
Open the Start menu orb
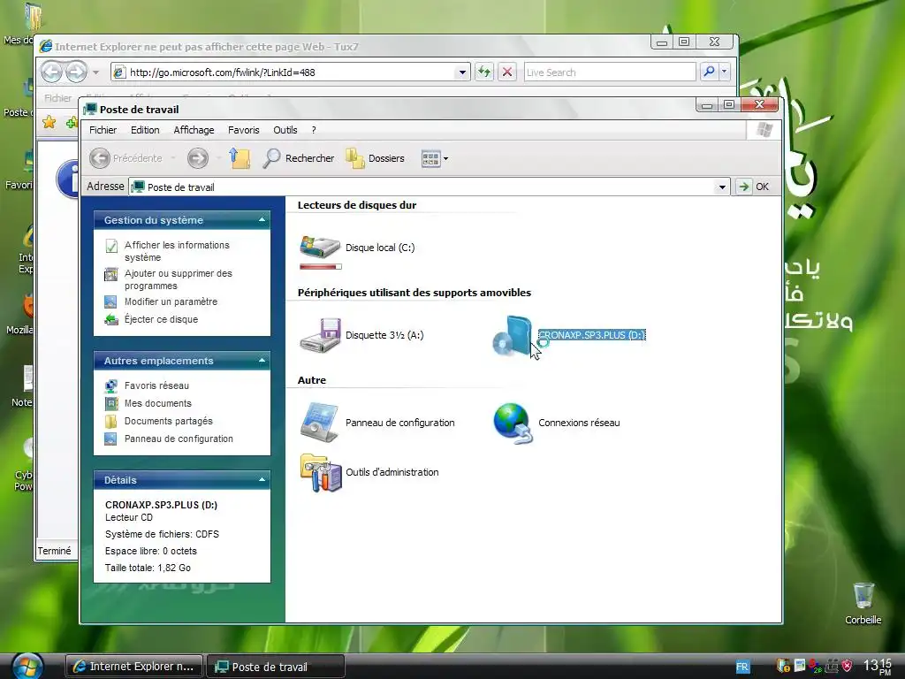click(x=27, y=667)
